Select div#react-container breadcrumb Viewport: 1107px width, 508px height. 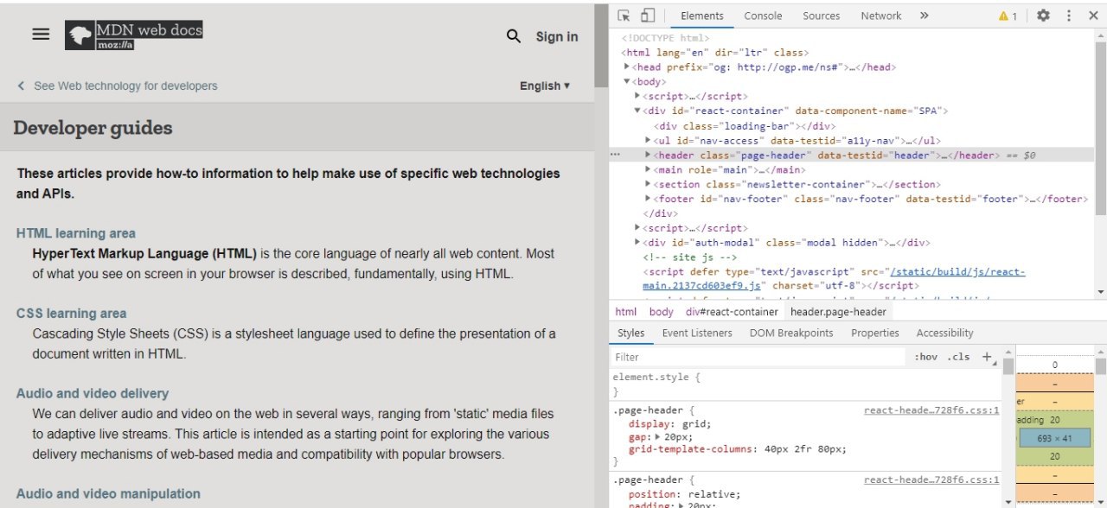tap(732, 312)
